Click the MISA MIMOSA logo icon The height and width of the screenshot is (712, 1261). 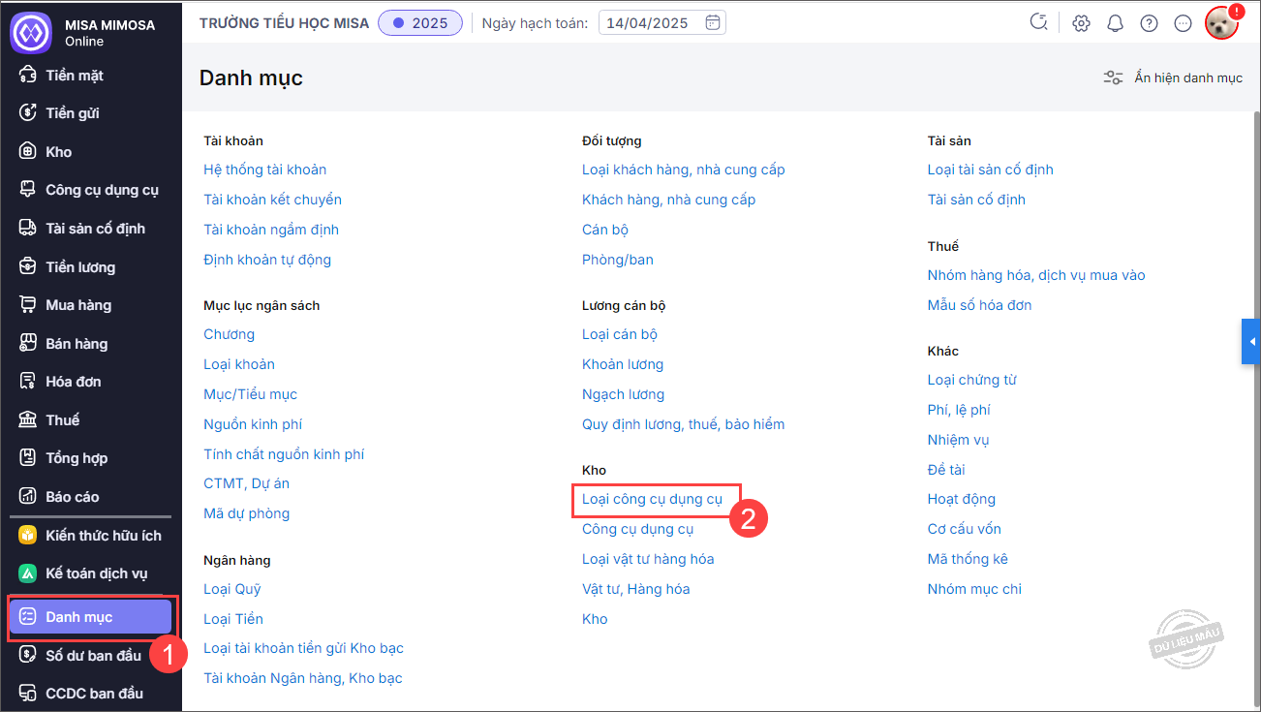(30, 32)
